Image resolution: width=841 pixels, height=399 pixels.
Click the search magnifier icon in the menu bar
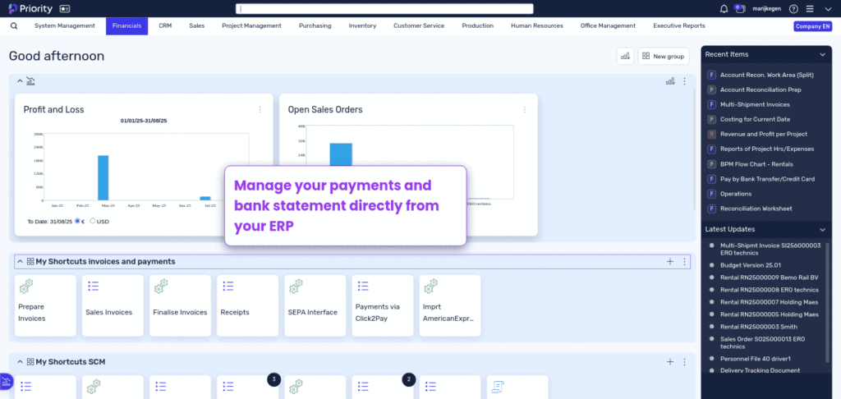[x=14, y=25]
